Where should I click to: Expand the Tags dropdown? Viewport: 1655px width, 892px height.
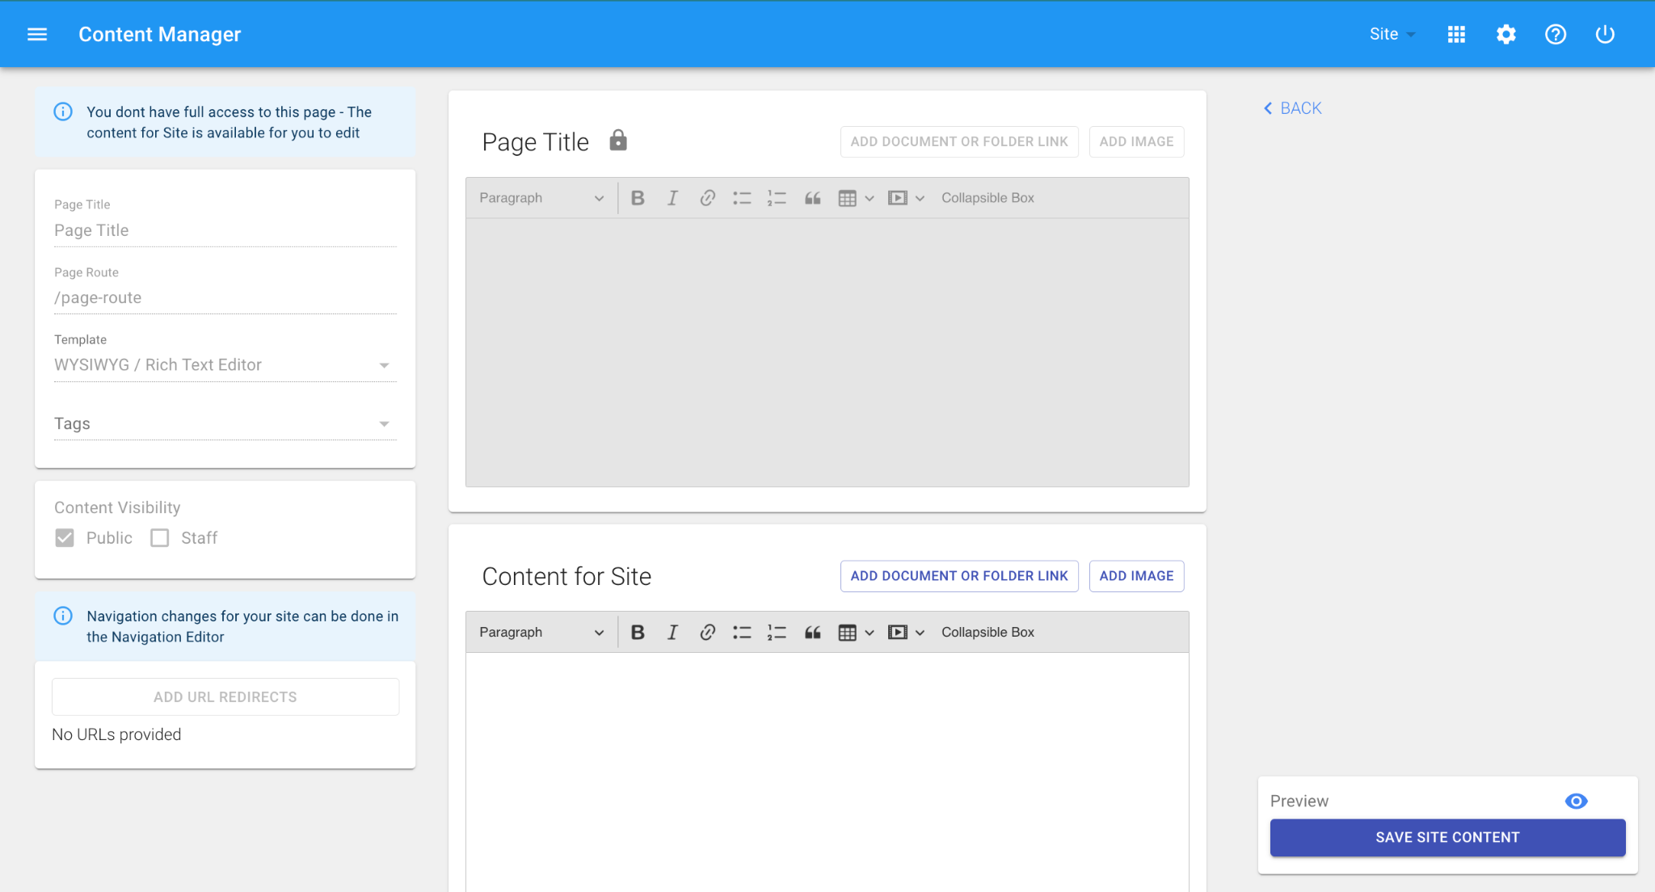pos(225,423)
